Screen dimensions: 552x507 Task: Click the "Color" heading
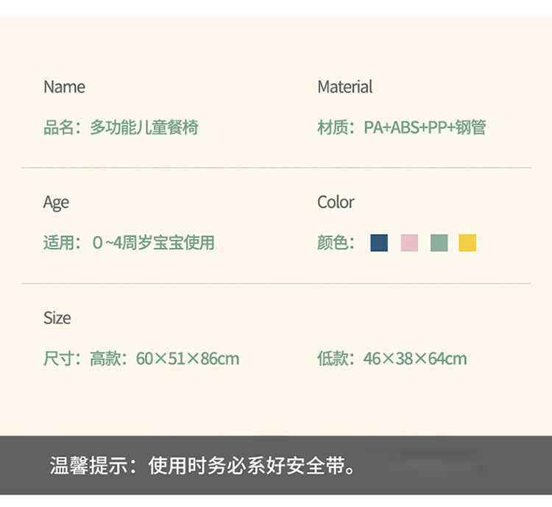336,202
